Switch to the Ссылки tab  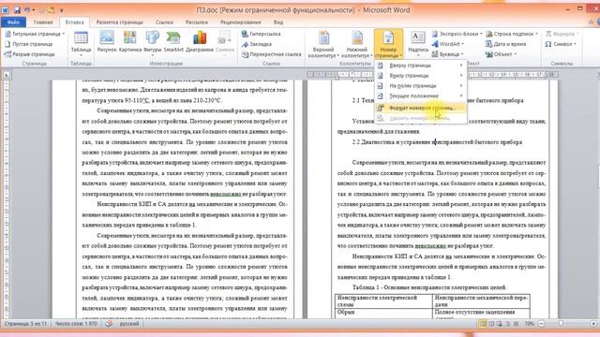tap(165, 22)
